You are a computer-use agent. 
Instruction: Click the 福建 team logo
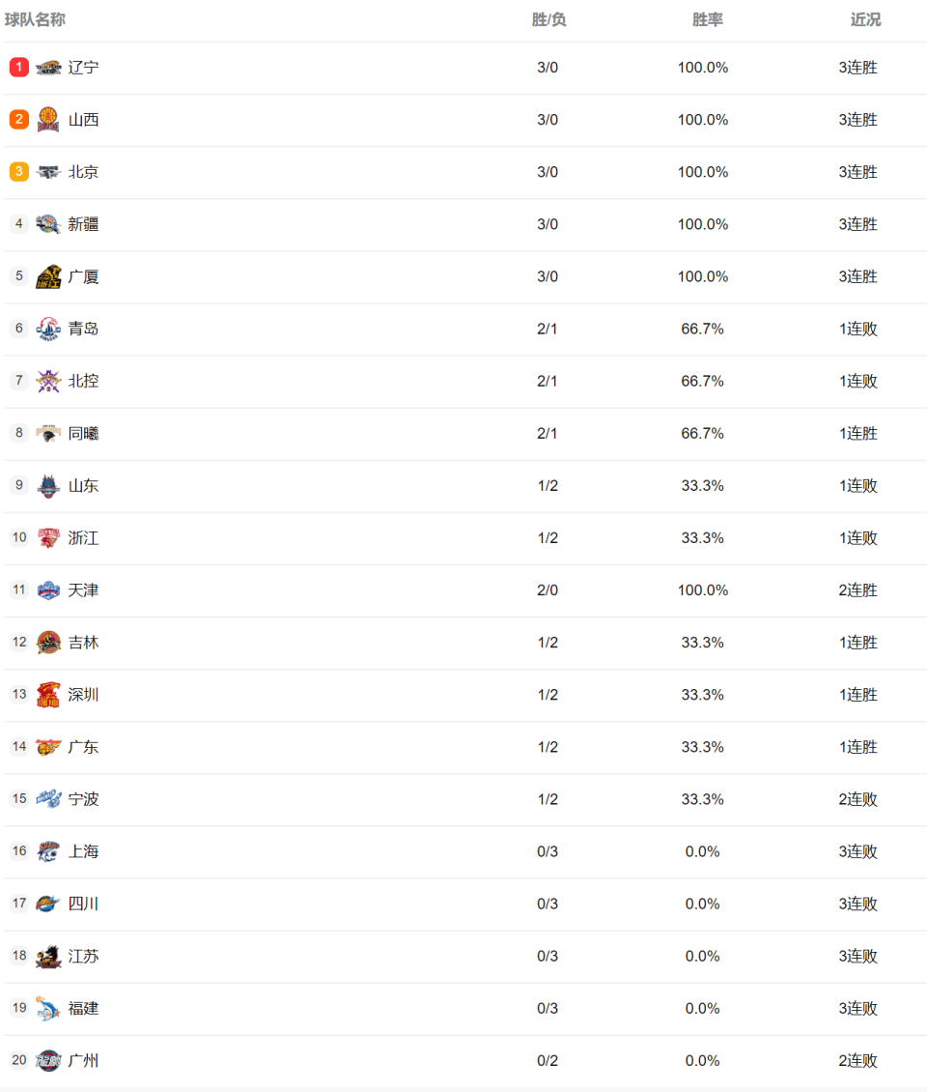[48, 1008]
